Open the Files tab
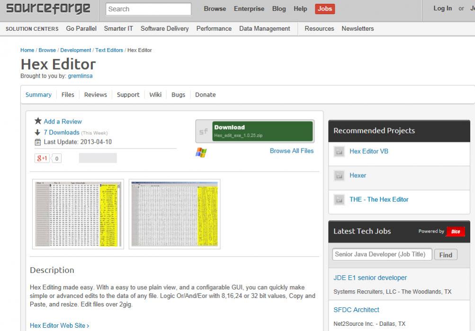The width and height of the screenshot is (475, 331). [x=68, y=95]
